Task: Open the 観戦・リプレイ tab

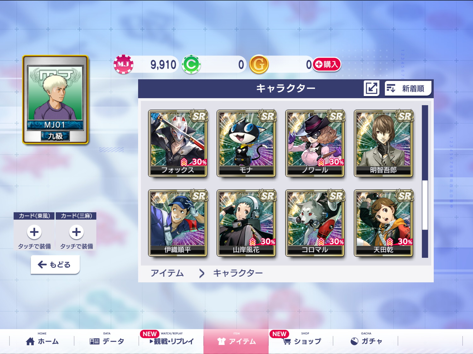Action: pyautogui.click(x=171, y=341)
